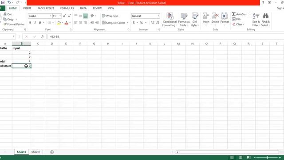Image resolution: width=284 pixels, height=160 pixels.
Task: Open the Find & Select menu
Action: coord(265,20)
